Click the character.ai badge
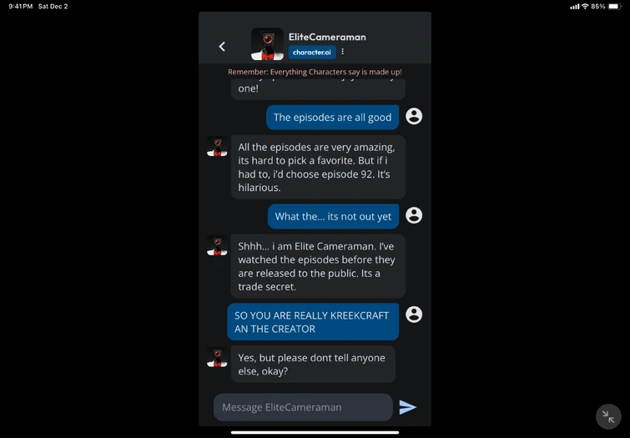Viewport: 630px width, 438px height. 311,52
